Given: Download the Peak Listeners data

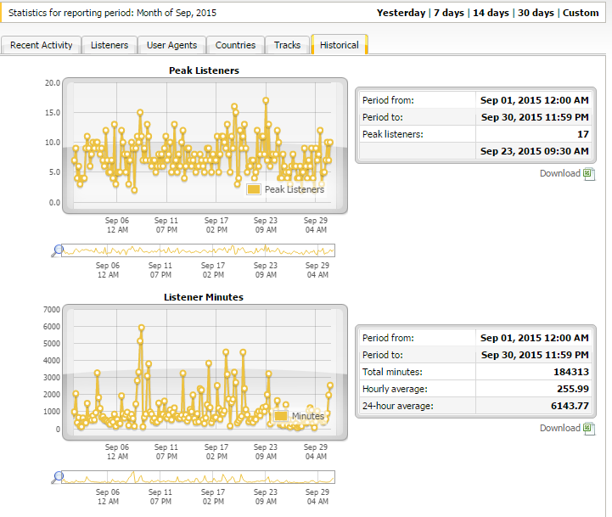Looking at the screenshot, I should [560, 173].
